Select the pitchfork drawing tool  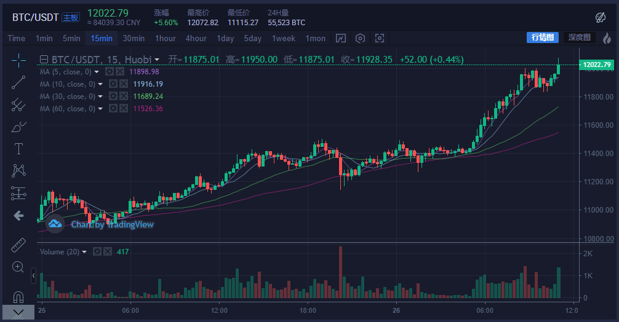18,104
